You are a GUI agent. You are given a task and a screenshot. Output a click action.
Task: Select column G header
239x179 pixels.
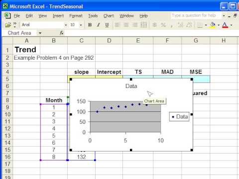click(196, 40)
